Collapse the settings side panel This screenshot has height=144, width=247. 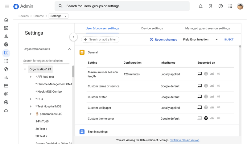[73, 37]
